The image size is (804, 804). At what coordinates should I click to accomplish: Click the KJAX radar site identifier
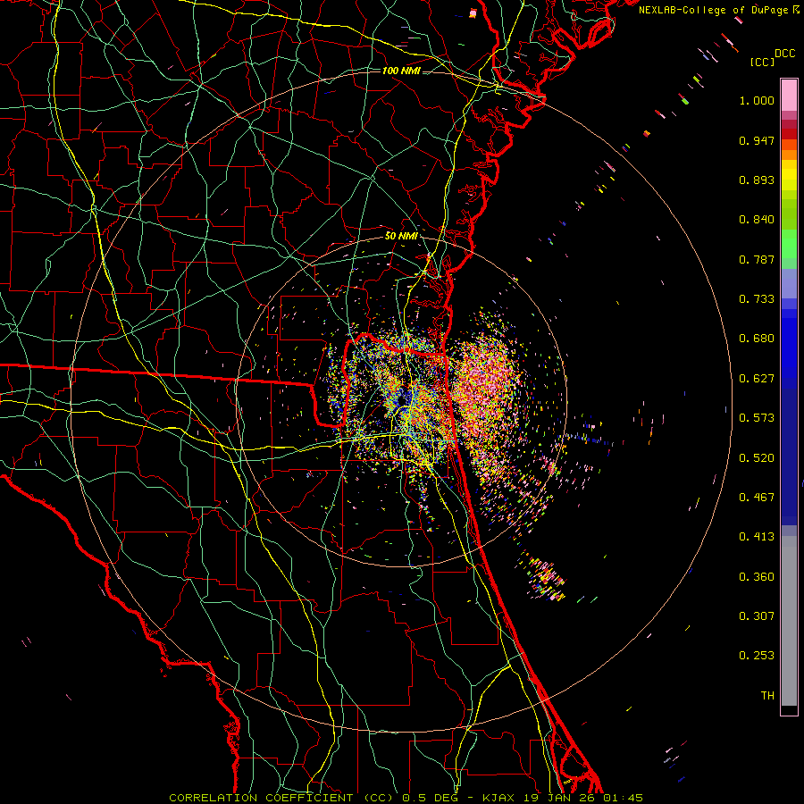pos(499,798)
